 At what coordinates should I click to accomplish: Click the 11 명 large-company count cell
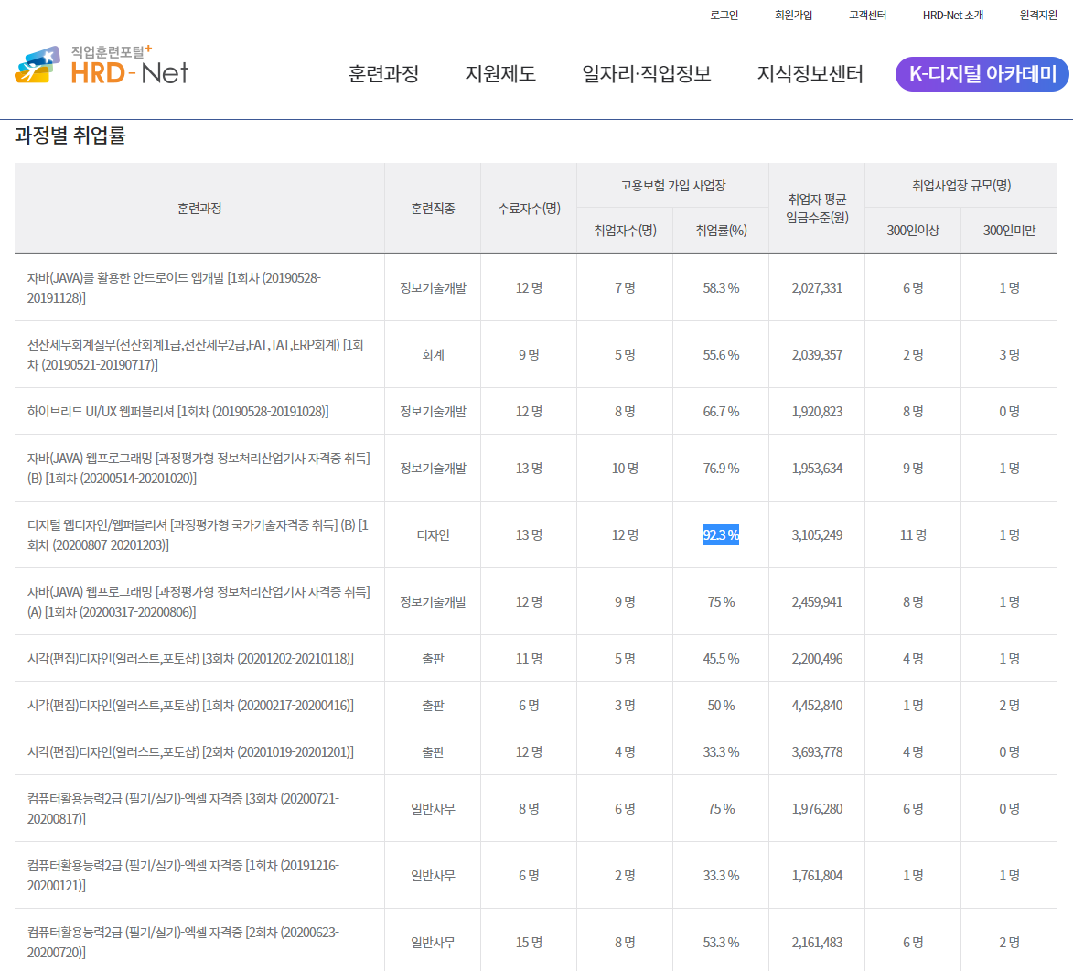[x=913, y=534]
